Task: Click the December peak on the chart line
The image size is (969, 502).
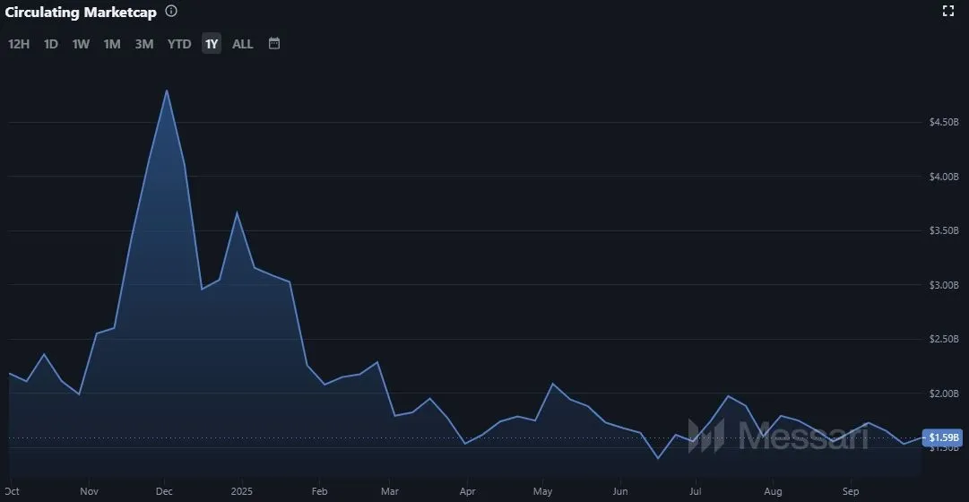Action: 167,91
